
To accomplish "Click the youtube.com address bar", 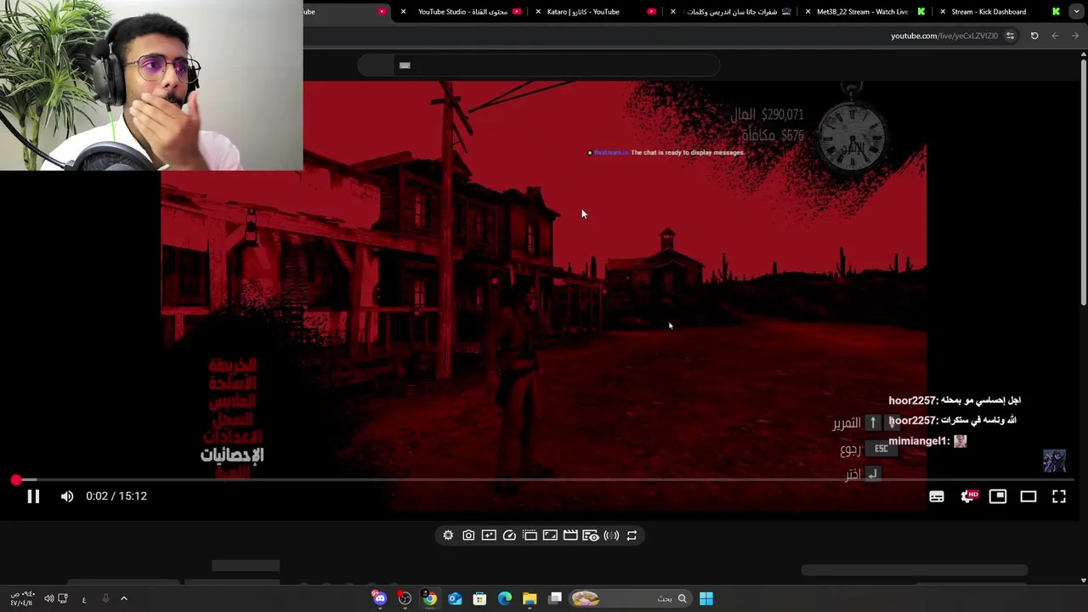I will (944, 36).
